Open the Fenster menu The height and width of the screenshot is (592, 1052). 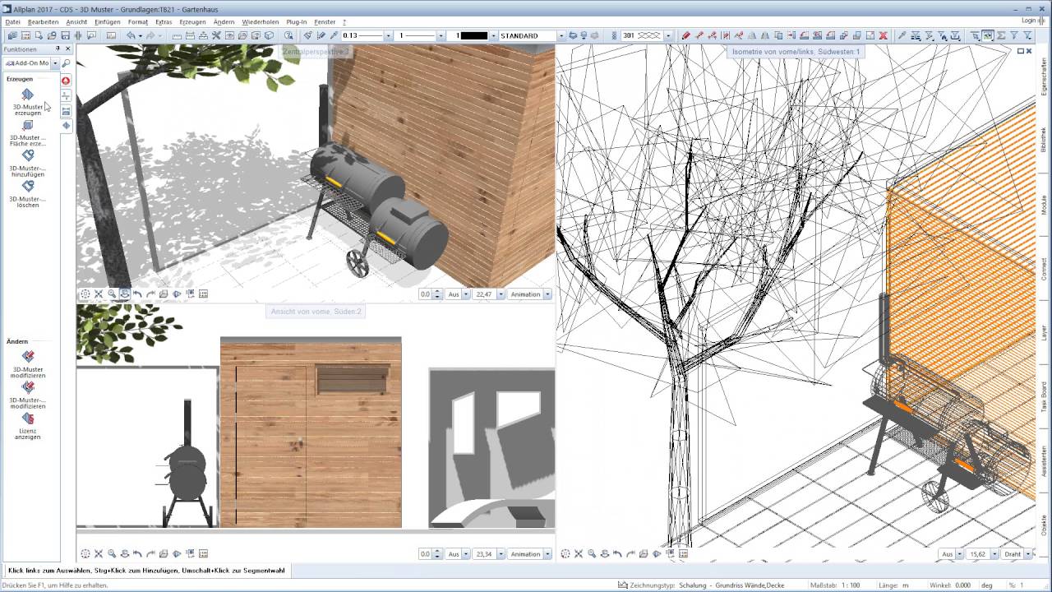pos(325,22)
